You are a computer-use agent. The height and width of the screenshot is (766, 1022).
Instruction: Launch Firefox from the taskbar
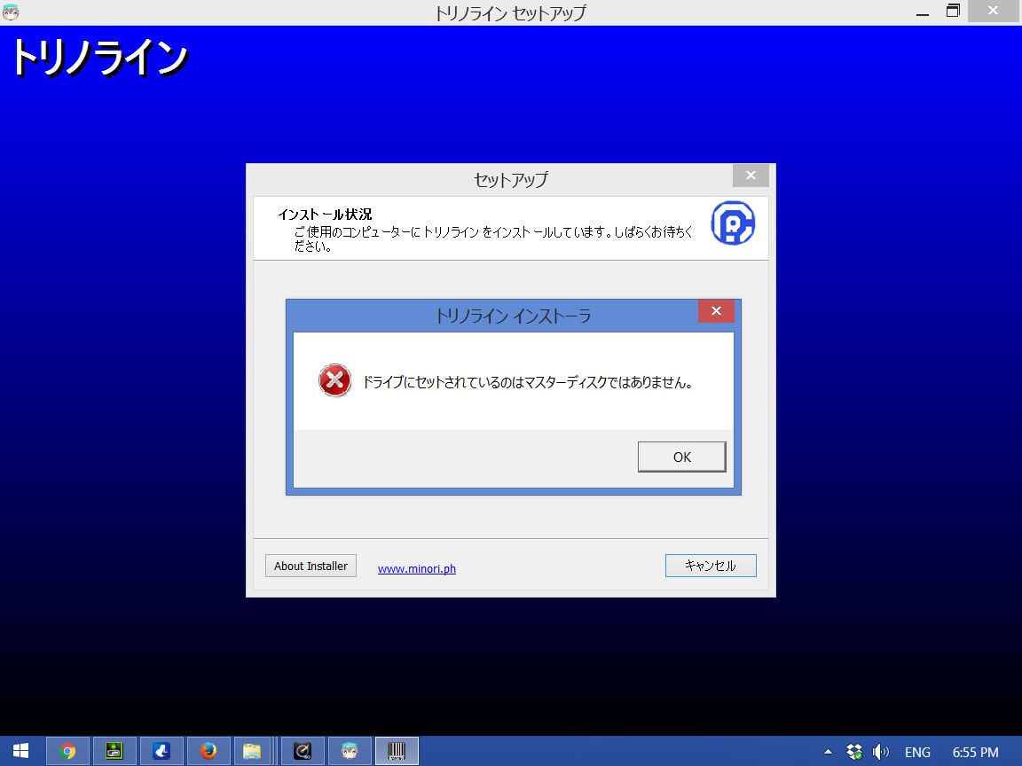[208, 751]
